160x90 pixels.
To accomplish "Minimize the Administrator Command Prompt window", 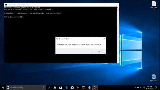I will point(105,5).
